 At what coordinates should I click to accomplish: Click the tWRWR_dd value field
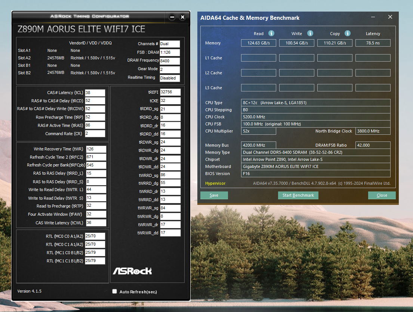point(170,233)
